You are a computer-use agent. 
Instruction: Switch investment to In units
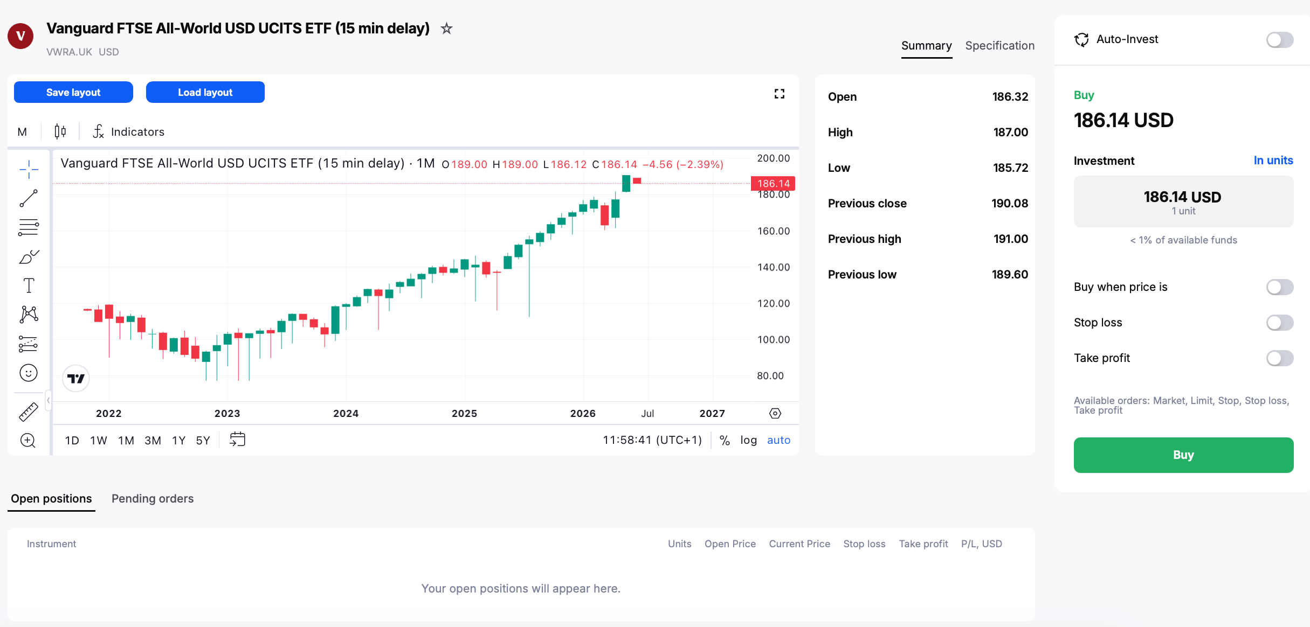(x=1273, y=161)
